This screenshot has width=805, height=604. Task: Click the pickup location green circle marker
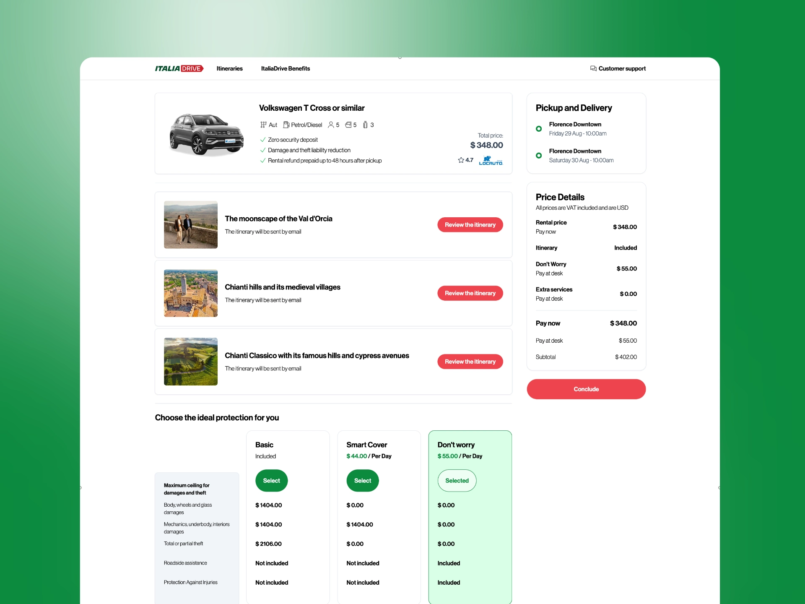click(539, 129)
